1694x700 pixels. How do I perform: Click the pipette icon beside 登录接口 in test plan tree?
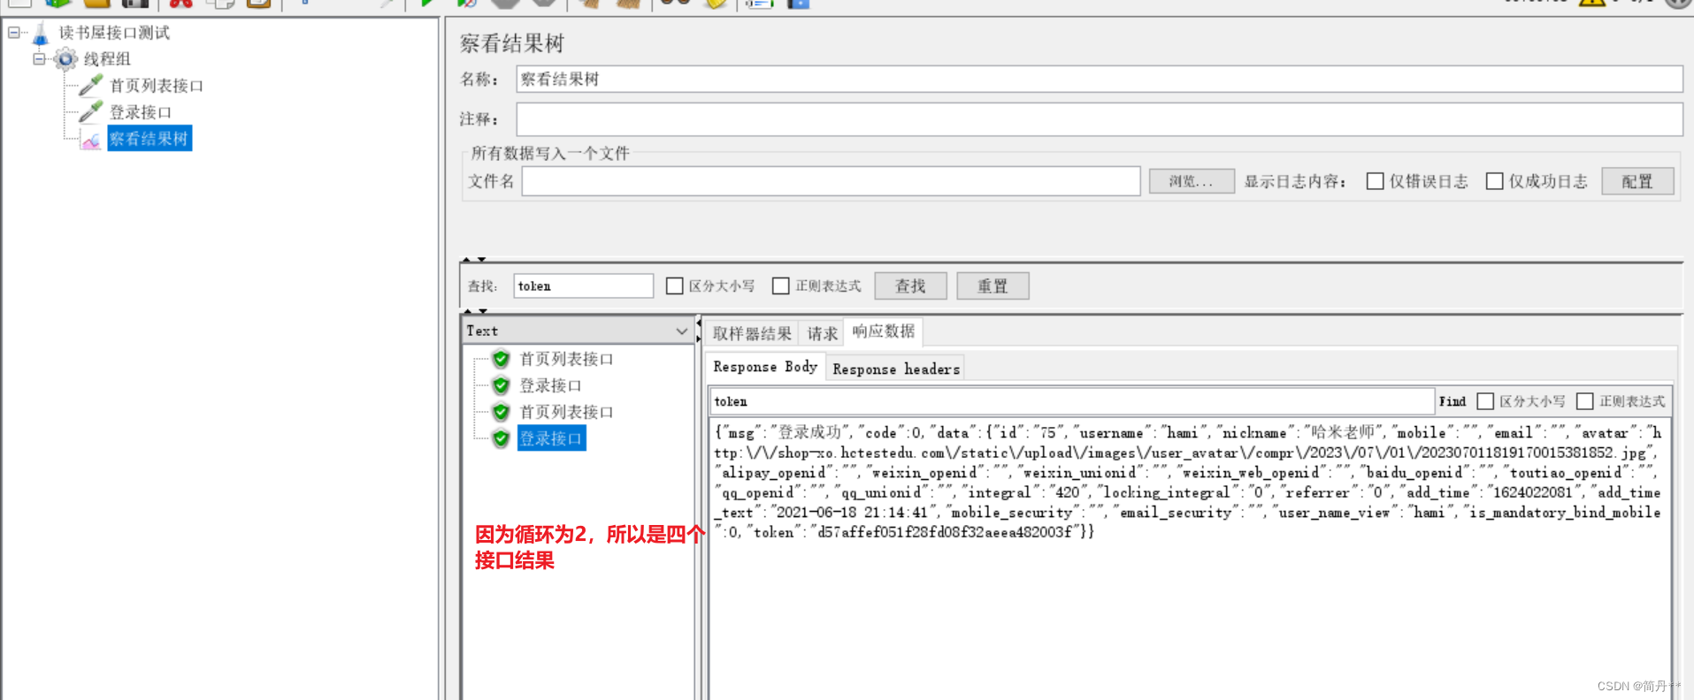tap(91, 112)
